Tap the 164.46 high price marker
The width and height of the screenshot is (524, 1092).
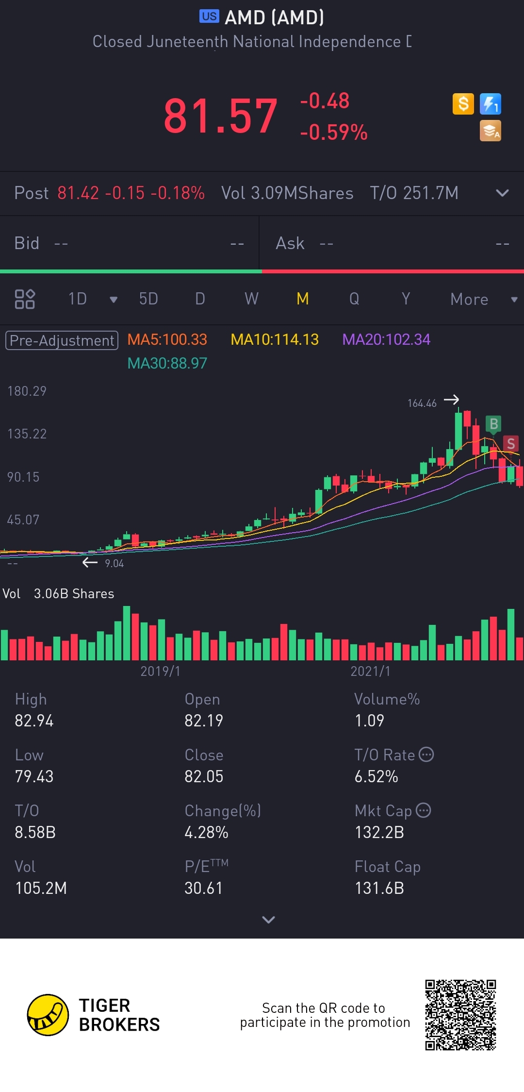pos(422,403)
